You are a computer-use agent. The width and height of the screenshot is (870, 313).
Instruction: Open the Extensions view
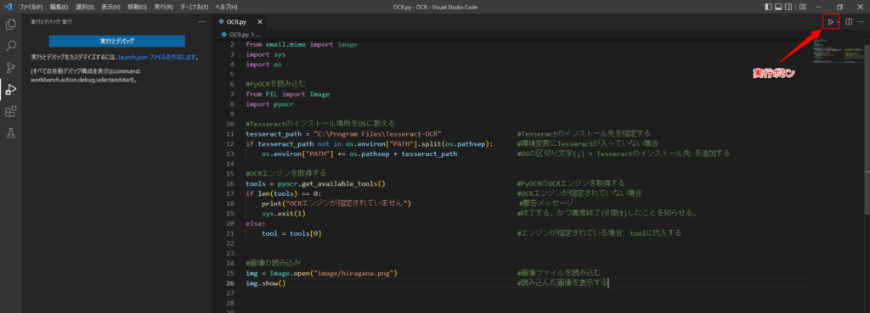point(10,111)
